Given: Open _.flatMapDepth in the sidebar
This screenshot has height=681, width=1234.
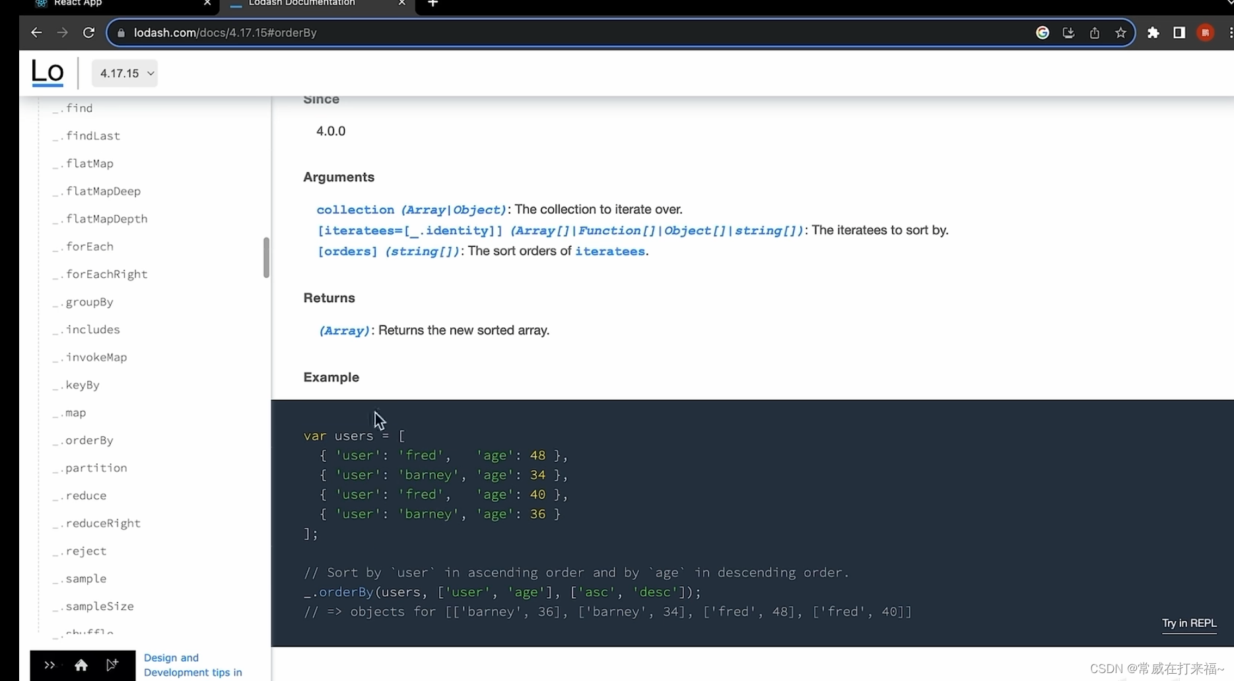Looking at the screenshot, I should (x=100, y=219).
